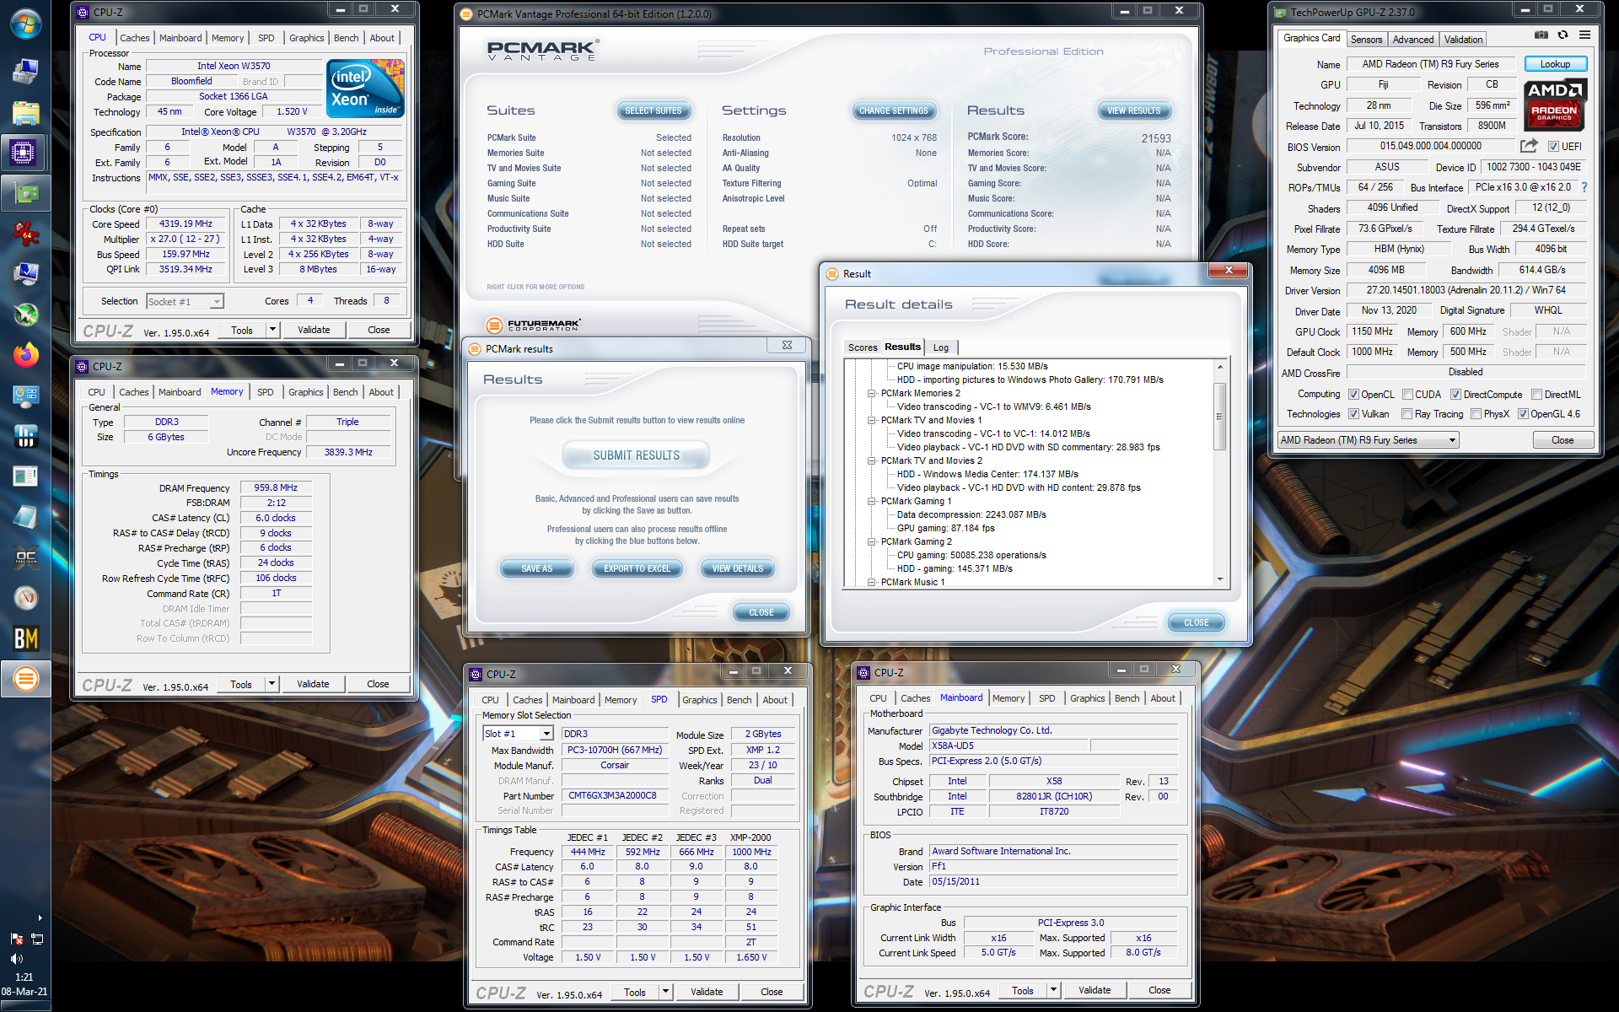Viewport: 1619px width, 1012px height.
Task: Open the OC Precision X taskbar icon
Action: pyautogui.click(x=25, y=557)
